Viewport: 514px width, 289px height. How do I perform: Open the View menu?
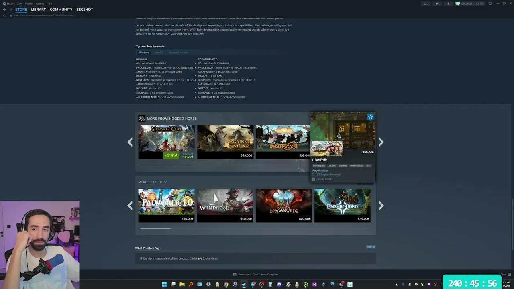pyautogui.click(x=19, y=4)
